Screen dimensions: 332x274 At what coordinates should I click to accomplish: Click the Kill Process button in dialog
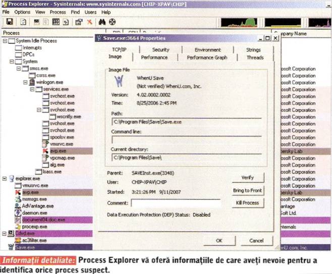pyautogui.click(x=247, y=202)
